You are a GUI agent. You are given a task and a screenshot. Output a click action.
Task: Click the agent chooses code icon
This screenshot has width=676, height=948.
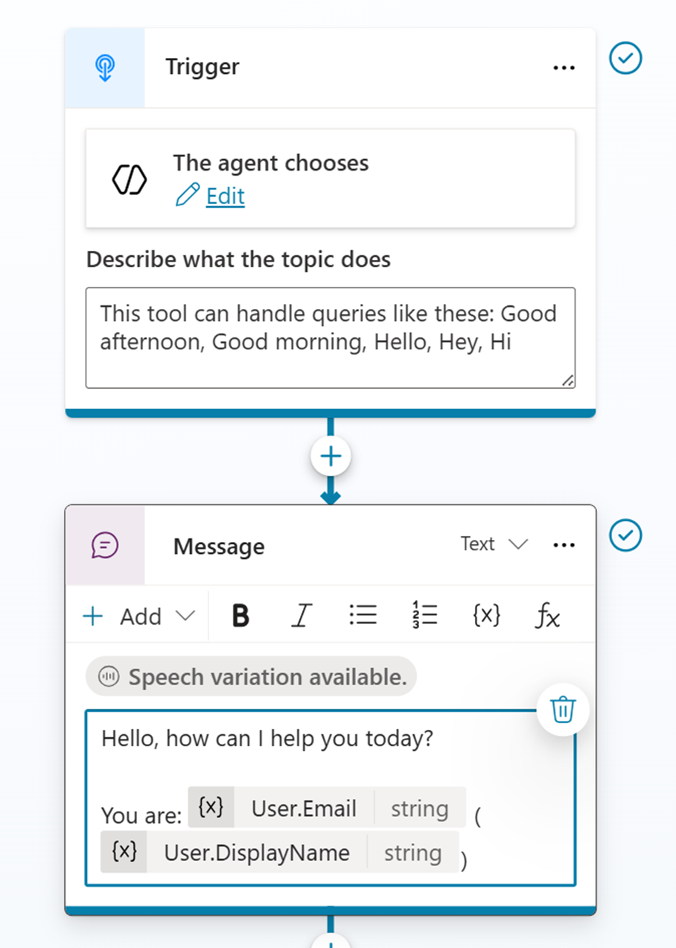[130, 179]
